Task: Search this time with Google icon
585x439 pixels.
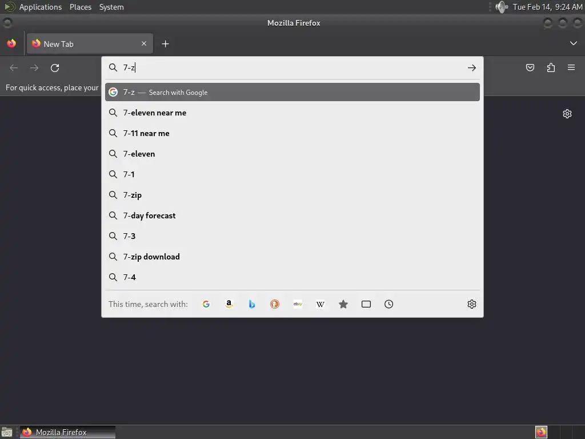Action: tap(206, 304)
